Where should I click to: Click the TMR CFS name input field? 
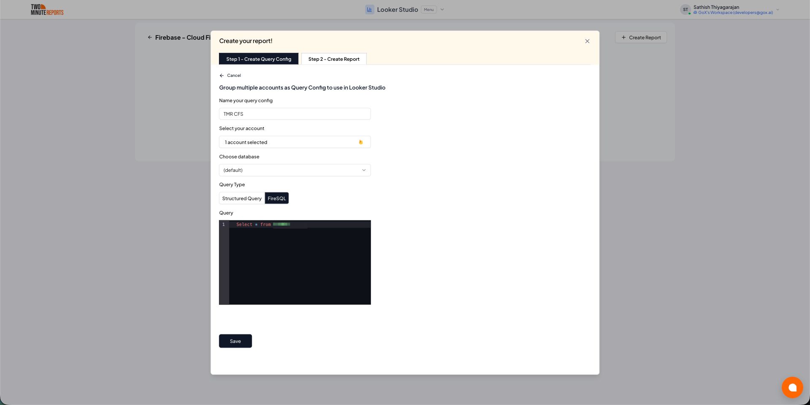coord(294,114)
